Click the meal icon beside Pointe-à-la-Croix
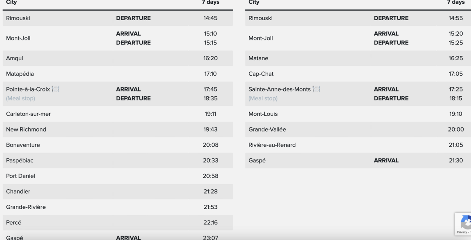Image resolution: width=471 pixels, height=240 pixels. pyautogui.click(x=56, y=89)
